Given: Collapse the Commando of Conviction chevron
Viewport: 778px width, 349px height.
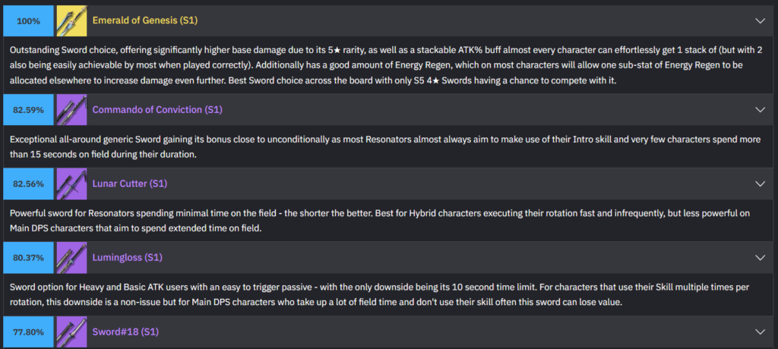Looking at the screenshot, I should click(760, 110).
